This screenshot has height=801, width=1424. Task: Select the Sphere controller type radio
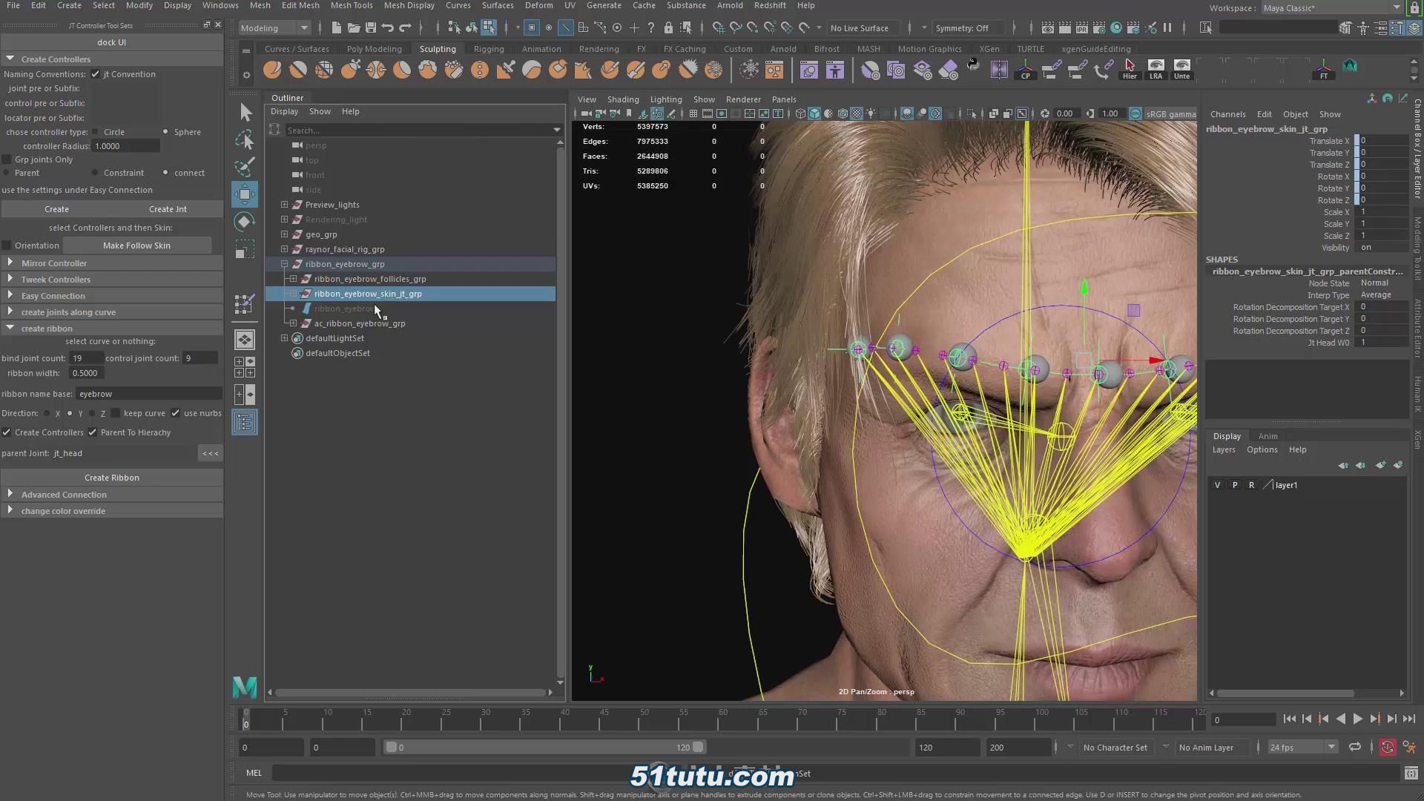[165, 132]
